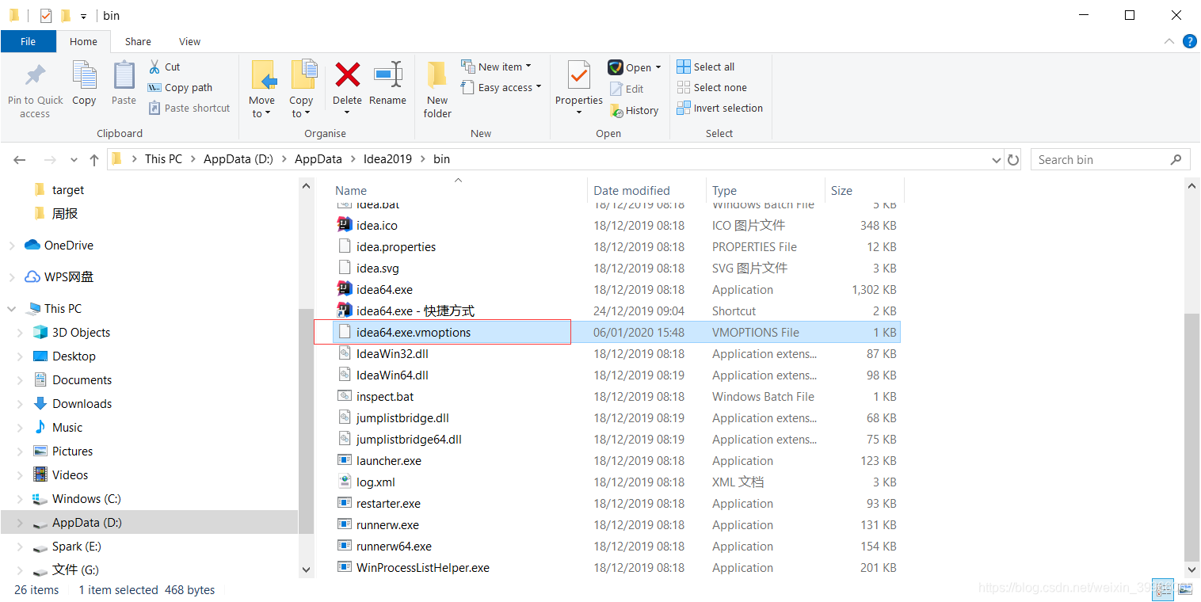The height and width of the screenshot is (602, 1201).
Task: Expand the New item dropdown
Action: tap(498, 66)
